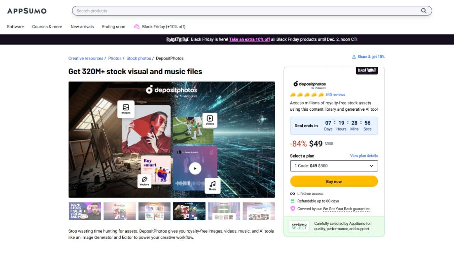Image resolution: width=454 pixels, height=255 pixels.
Task: Open Black Friday (+10% off) deals
Action: [164, 27]
